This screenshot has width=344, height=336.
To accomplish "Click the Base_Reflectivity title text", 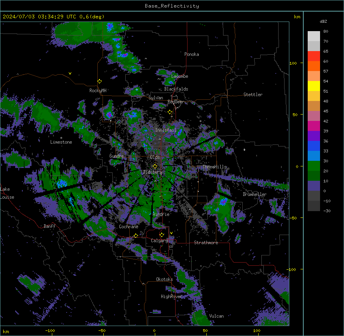I will pos(172,6).
